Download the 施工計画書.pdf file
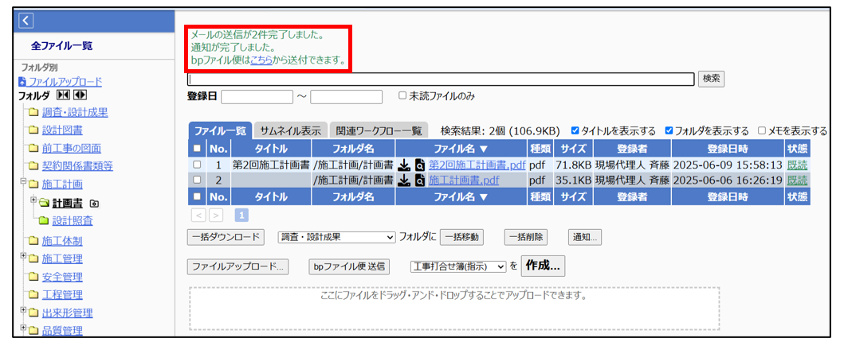Viewport: 844px width, 346px height. [404, 181]
